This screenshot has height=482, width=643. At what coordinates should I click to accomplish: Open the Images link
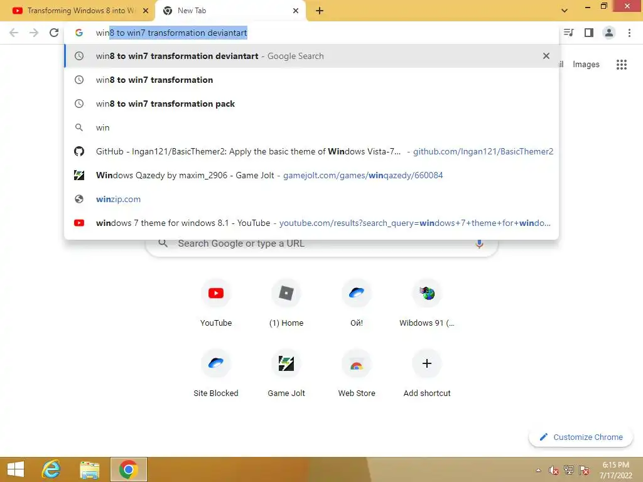586,65
